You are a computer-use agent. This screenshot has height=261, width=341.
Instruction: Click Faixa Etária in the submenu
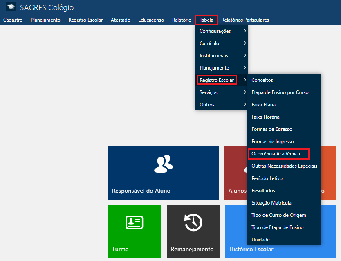263,105
